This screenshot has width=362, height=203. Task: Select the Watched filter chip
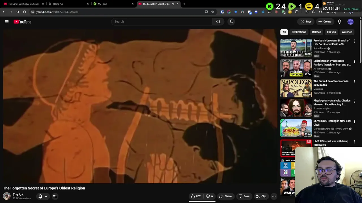tap(347, 32)
